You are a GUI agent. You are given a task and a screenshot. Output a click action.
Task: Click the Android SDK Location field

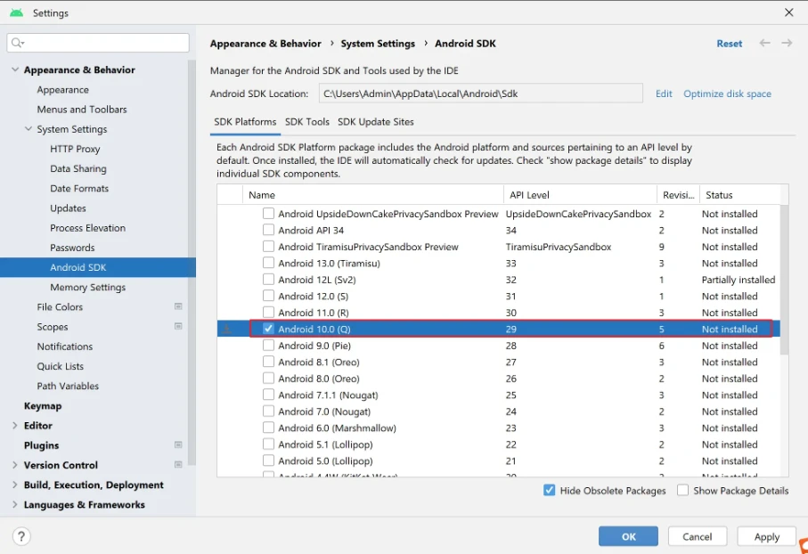(479, 94)
